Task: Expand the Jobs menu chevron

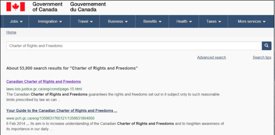Action: [22, 22]
